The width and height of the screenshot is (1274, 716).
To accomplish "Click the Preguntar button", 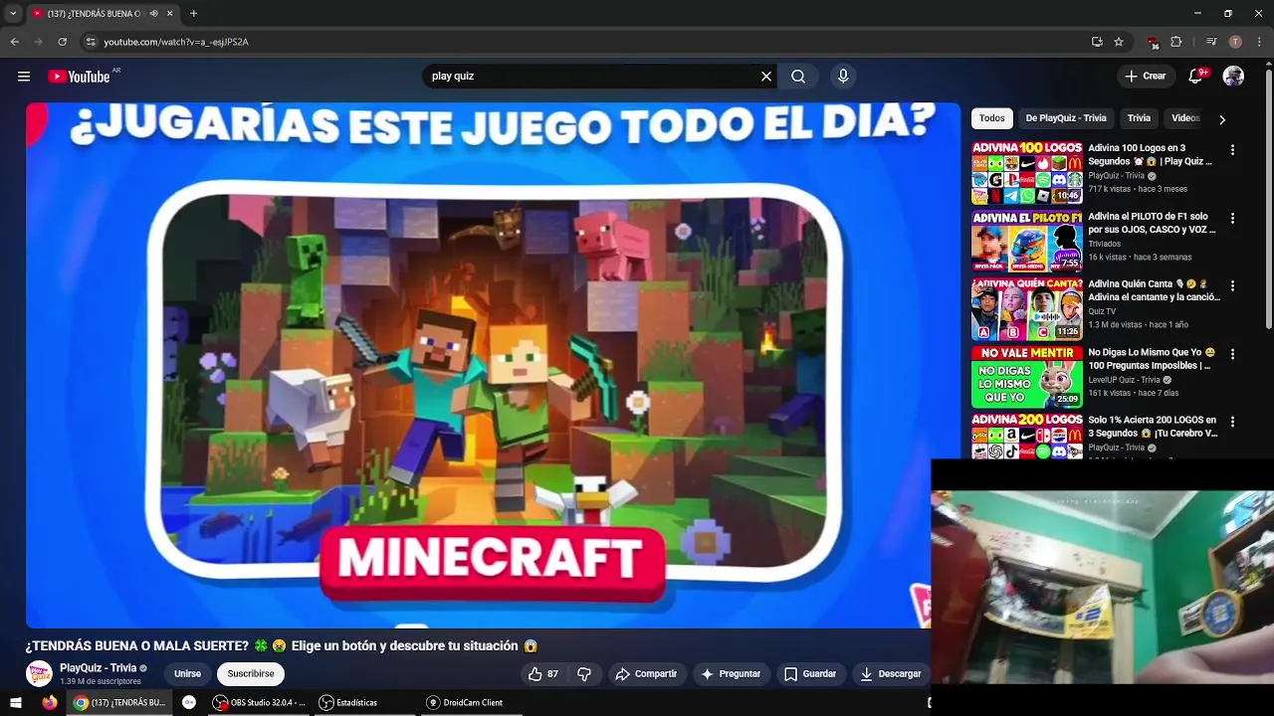I will pos(731,674).
